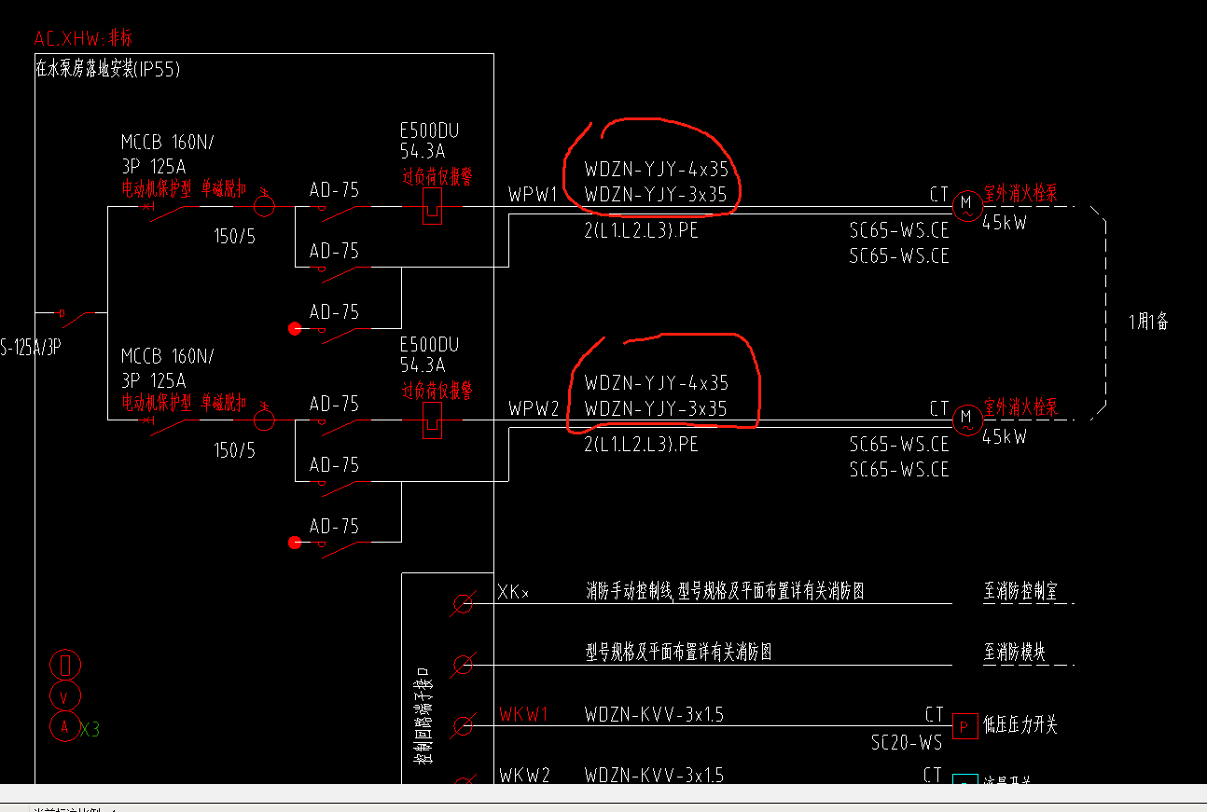1207x812 pixels.
Task: Select red 单磁脱扣 text on WPW2 branch
Action: 223,403
